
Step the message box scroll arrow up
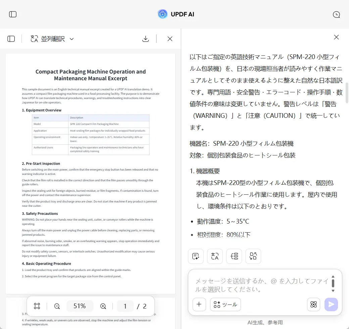click(x=333, y=277)
